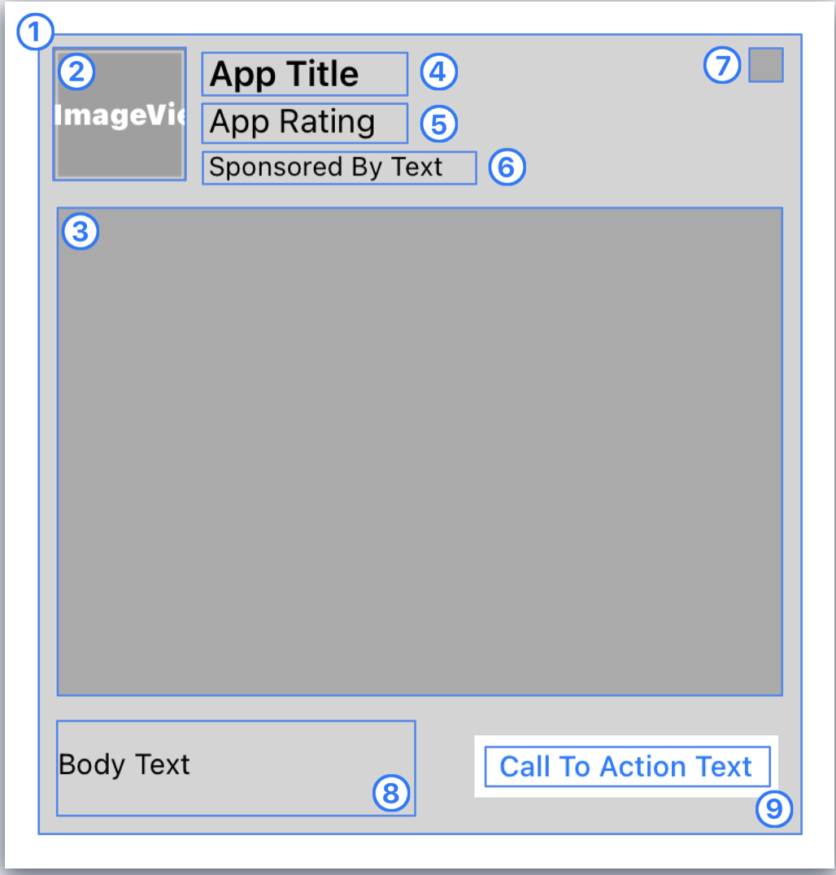Viewport: 836px width, 875px height.
Task: Select the App Title label
Action: 305,74
